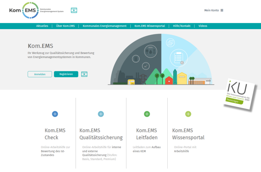
Task: Click text 'Bewertung des Ist-Zustandes'
Action: (x=53, y=153)
